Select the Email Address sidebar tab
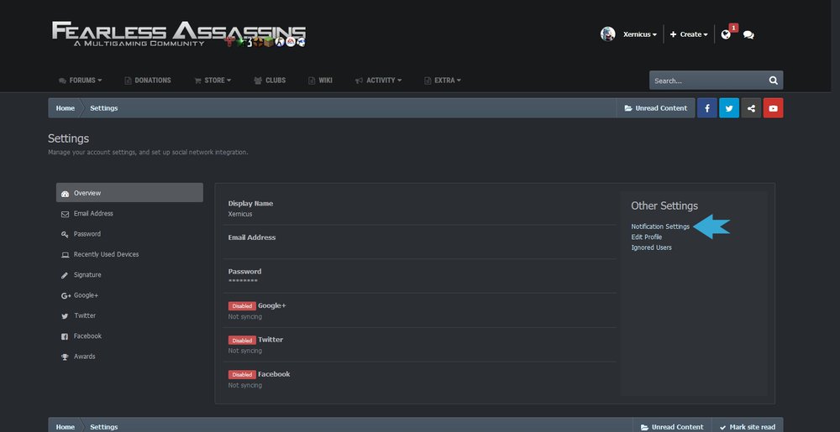 coord(129,213)
